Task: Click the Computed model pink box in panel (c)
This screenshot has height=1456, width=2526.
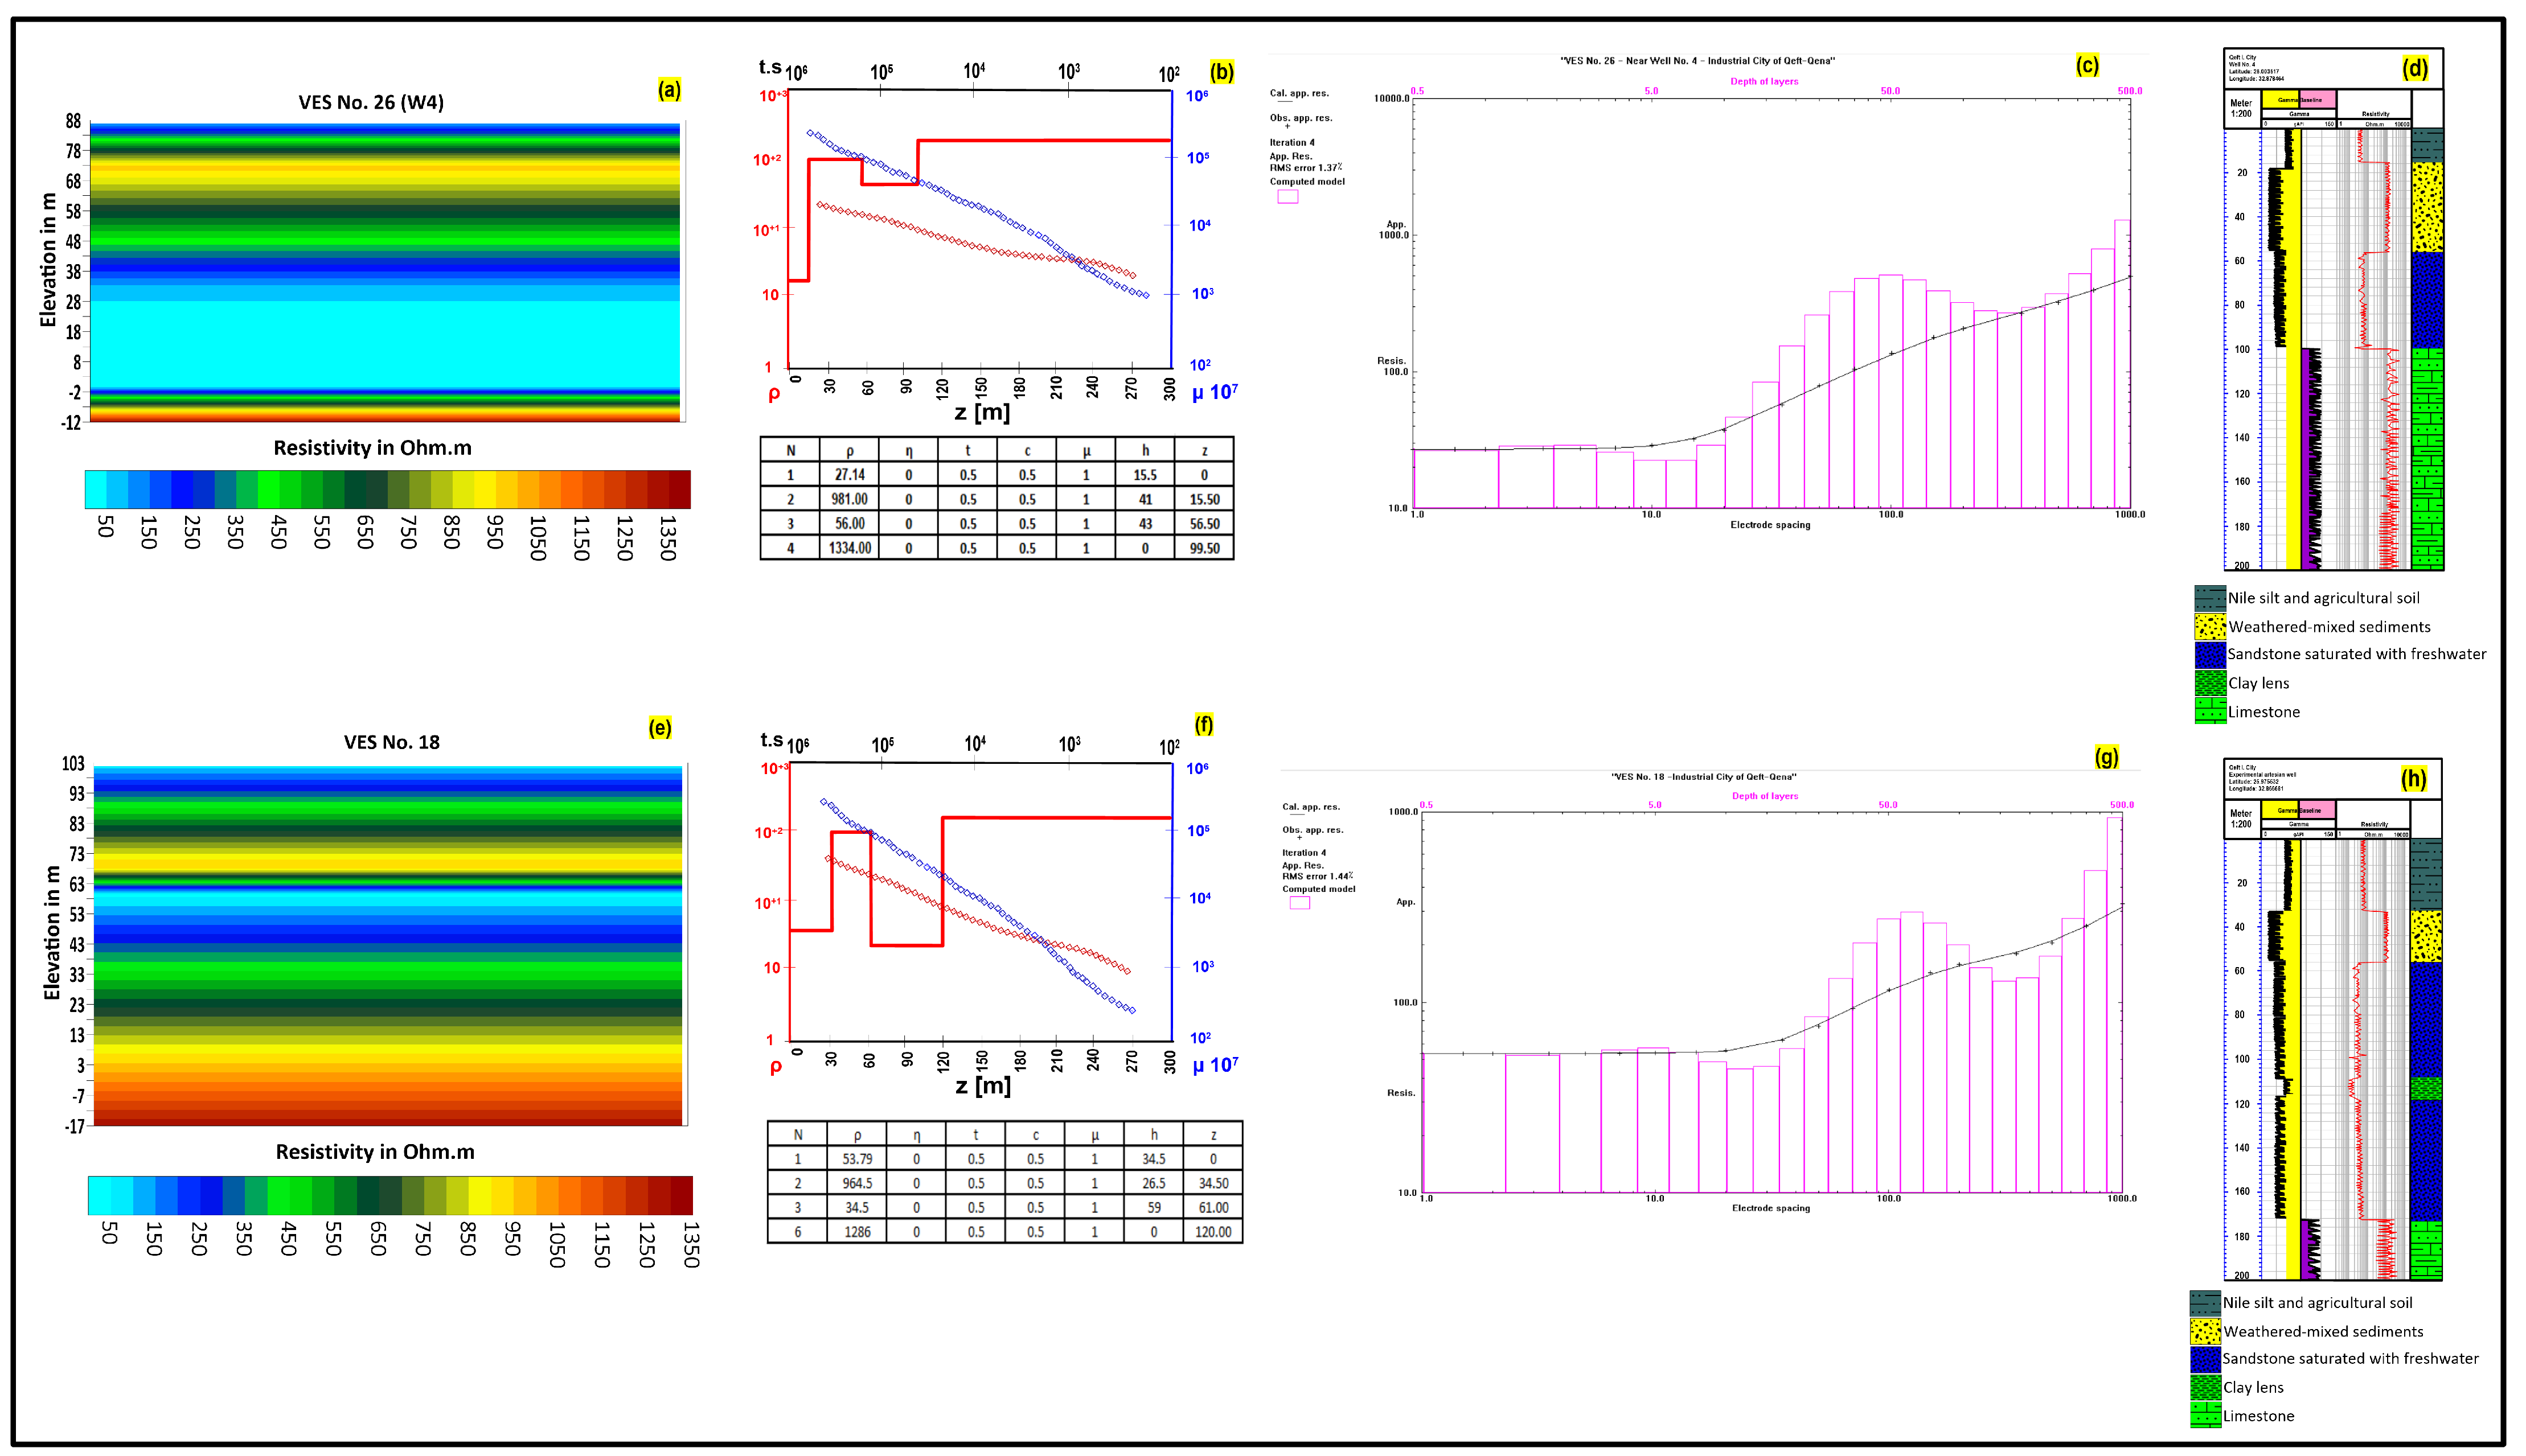Action: coord(1287,197)
